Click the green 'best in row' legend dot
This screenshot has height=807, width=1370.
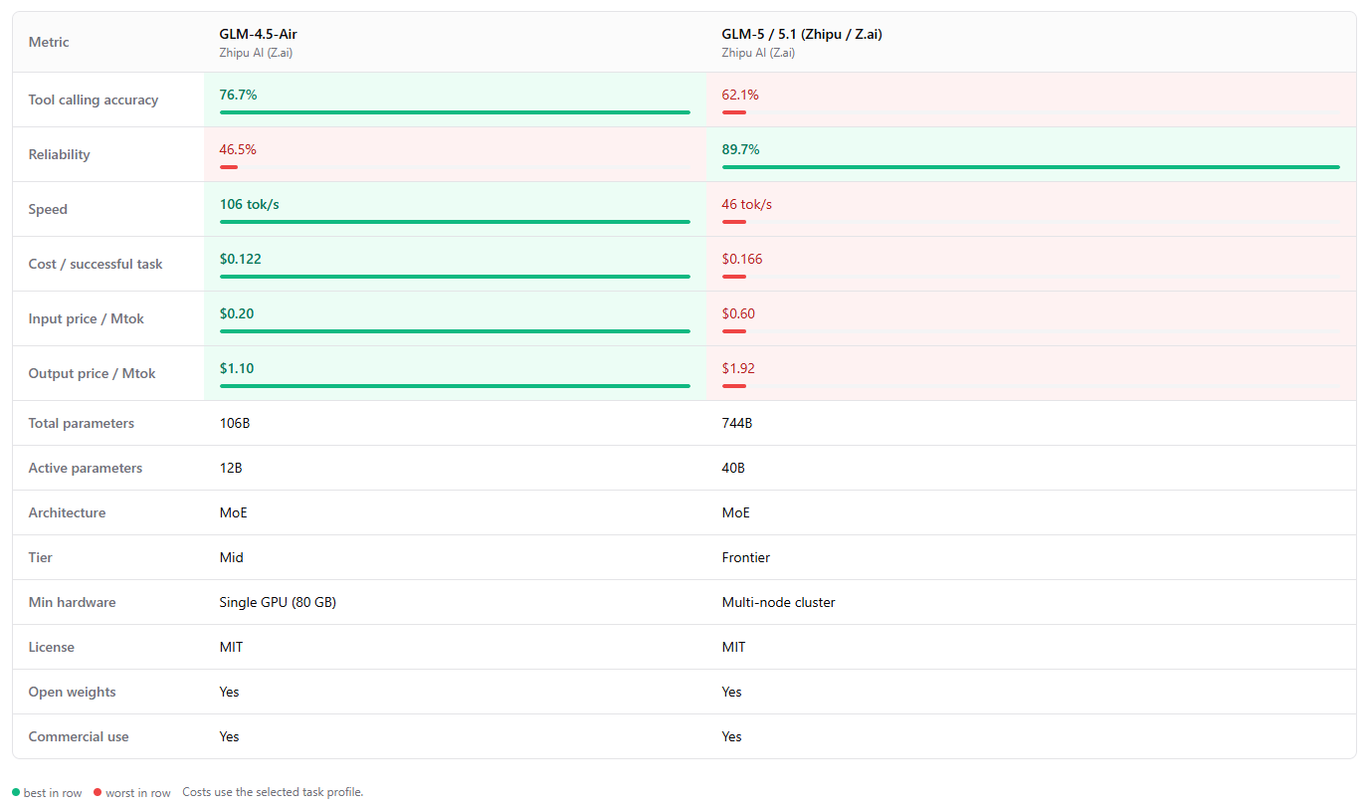(x=16, y=792)
